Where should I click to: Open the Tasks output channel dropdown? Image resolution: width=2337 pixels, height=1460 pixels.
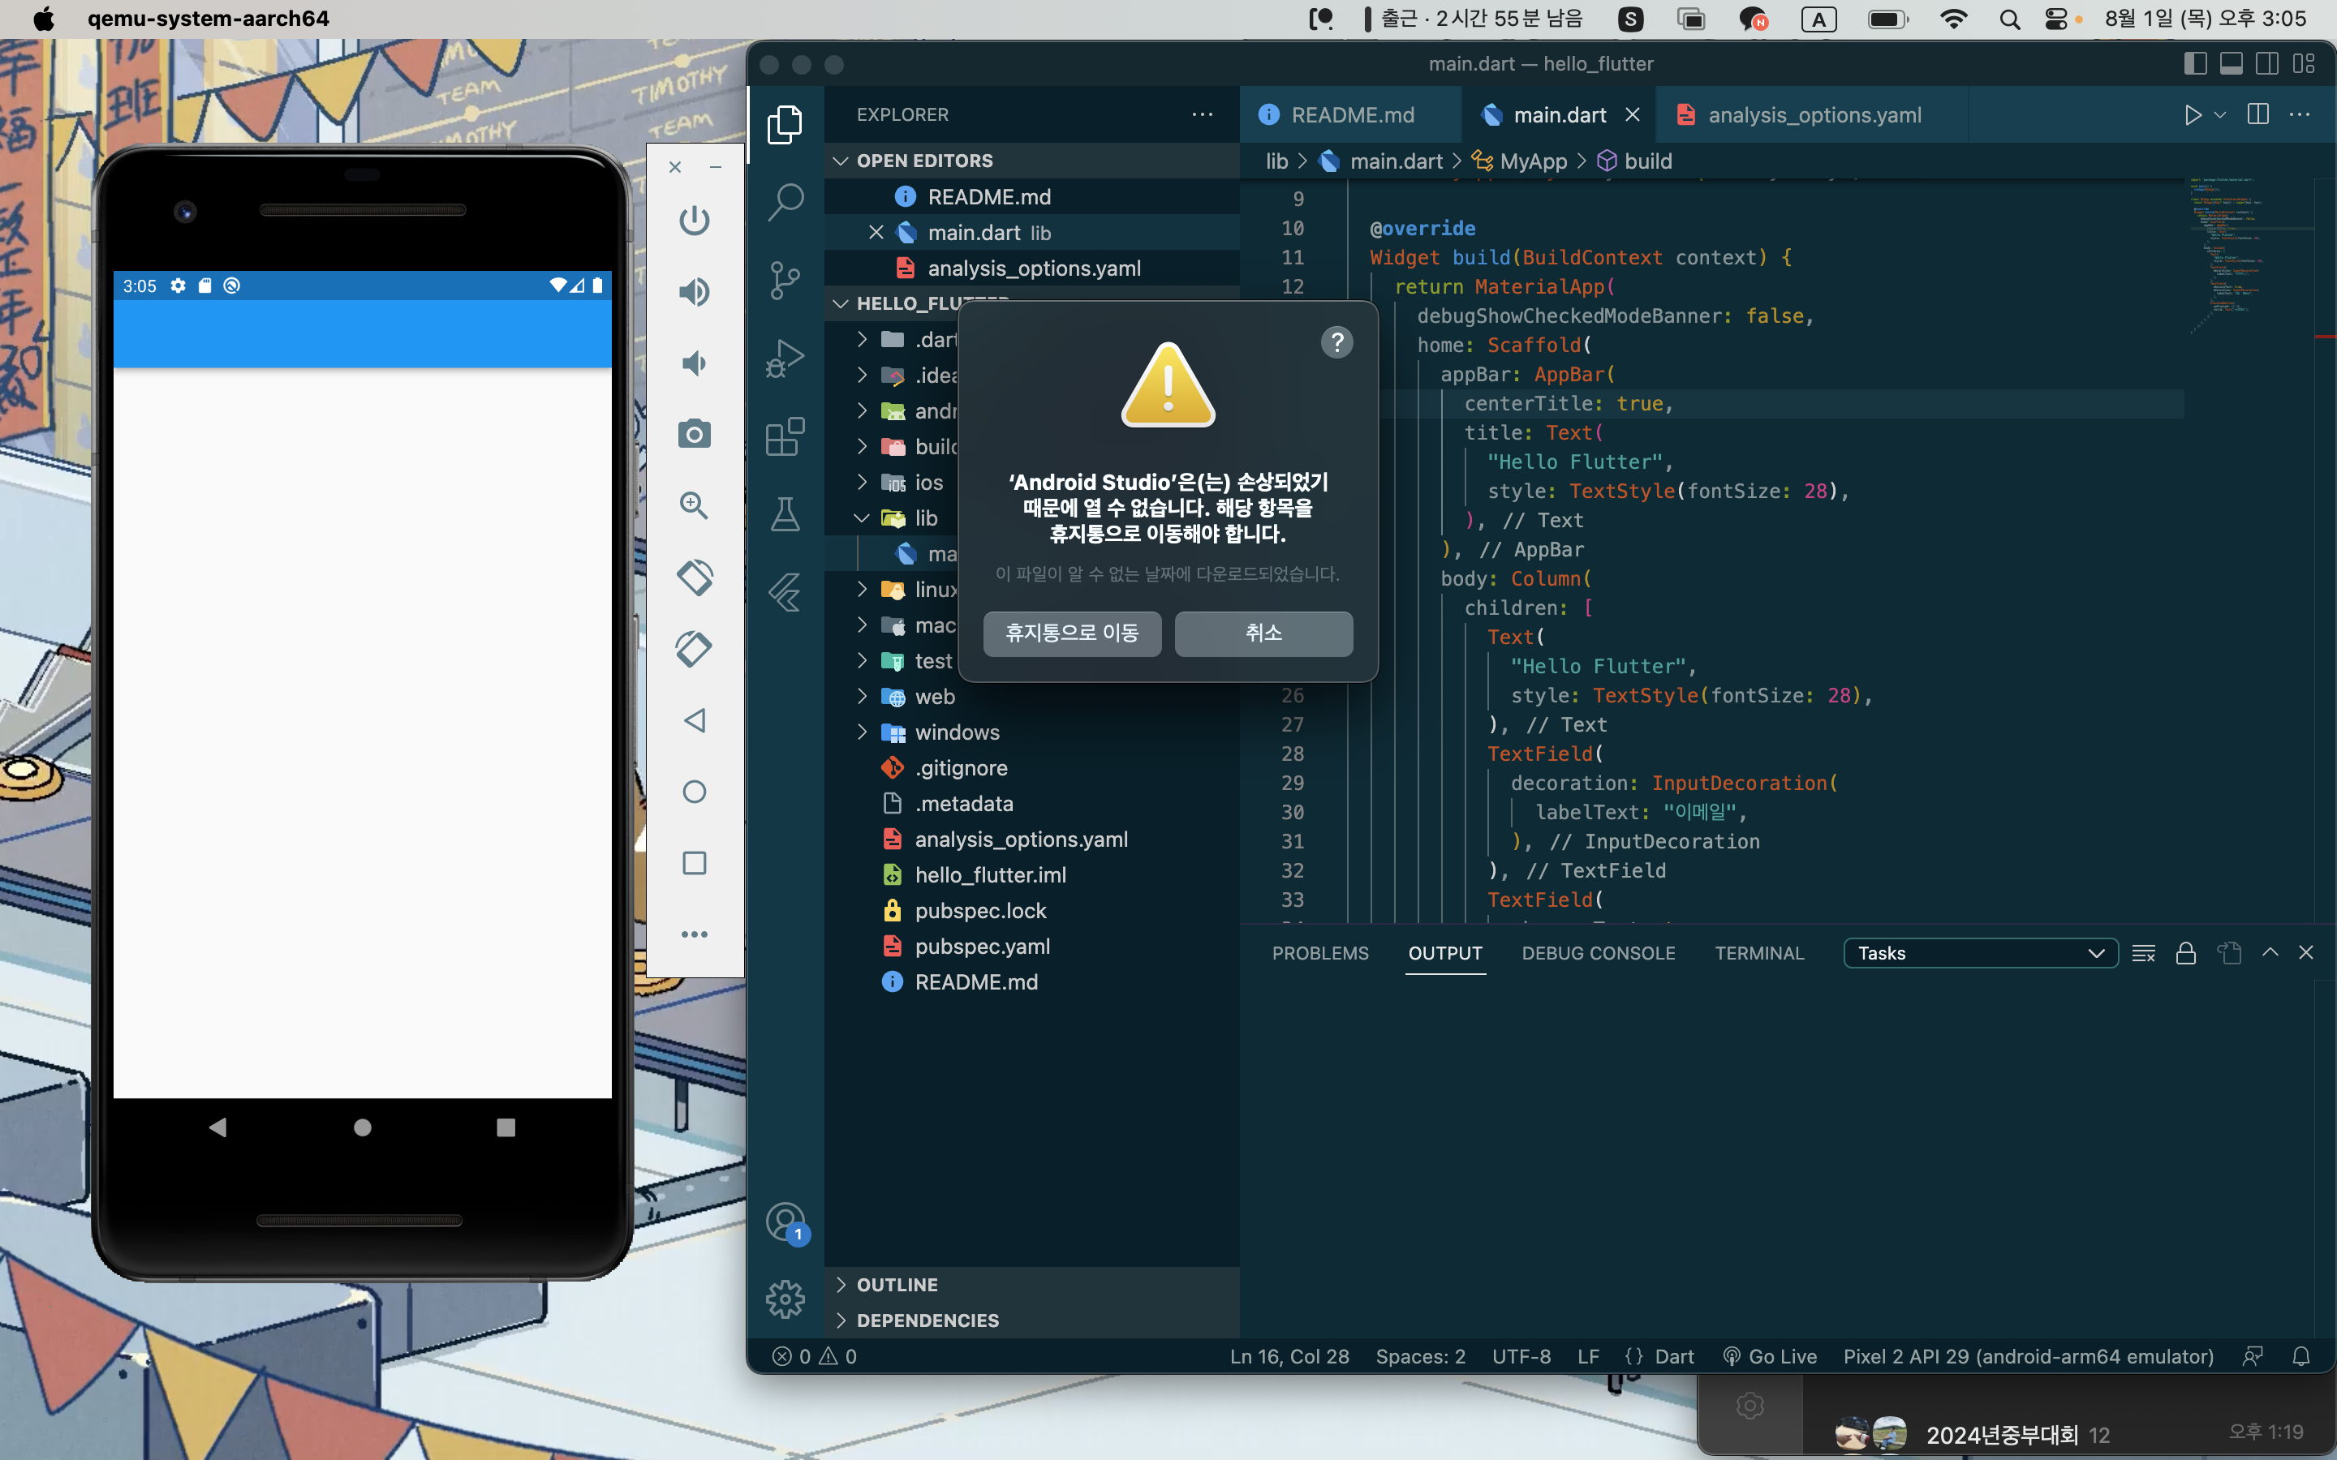tap(1981, 954)
